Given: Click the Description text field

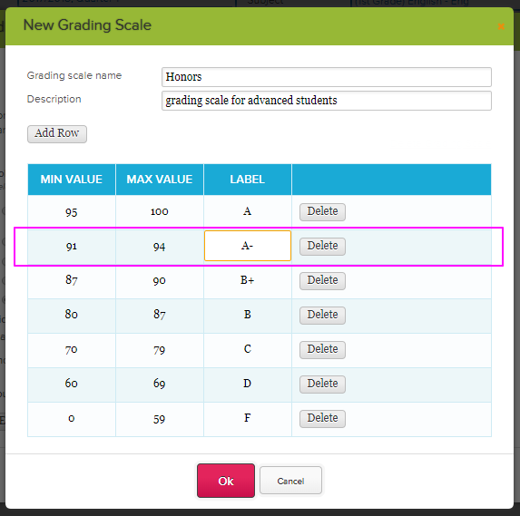Looking at the screenshot, I should (327, 101).
